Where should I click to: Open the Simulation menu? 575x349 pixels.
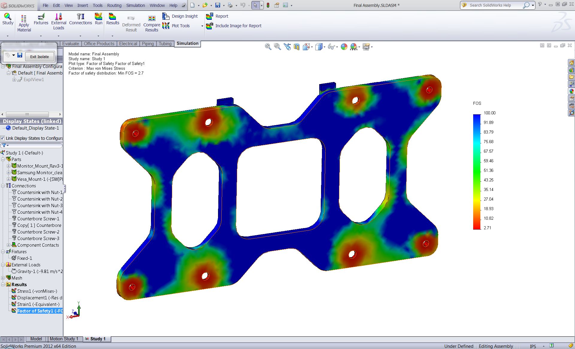click(x=135, y=5)
